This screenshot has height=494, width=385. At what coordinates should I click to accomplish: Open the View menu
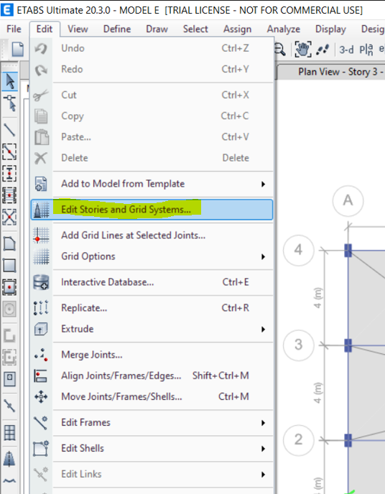click(x=78, y=29)
